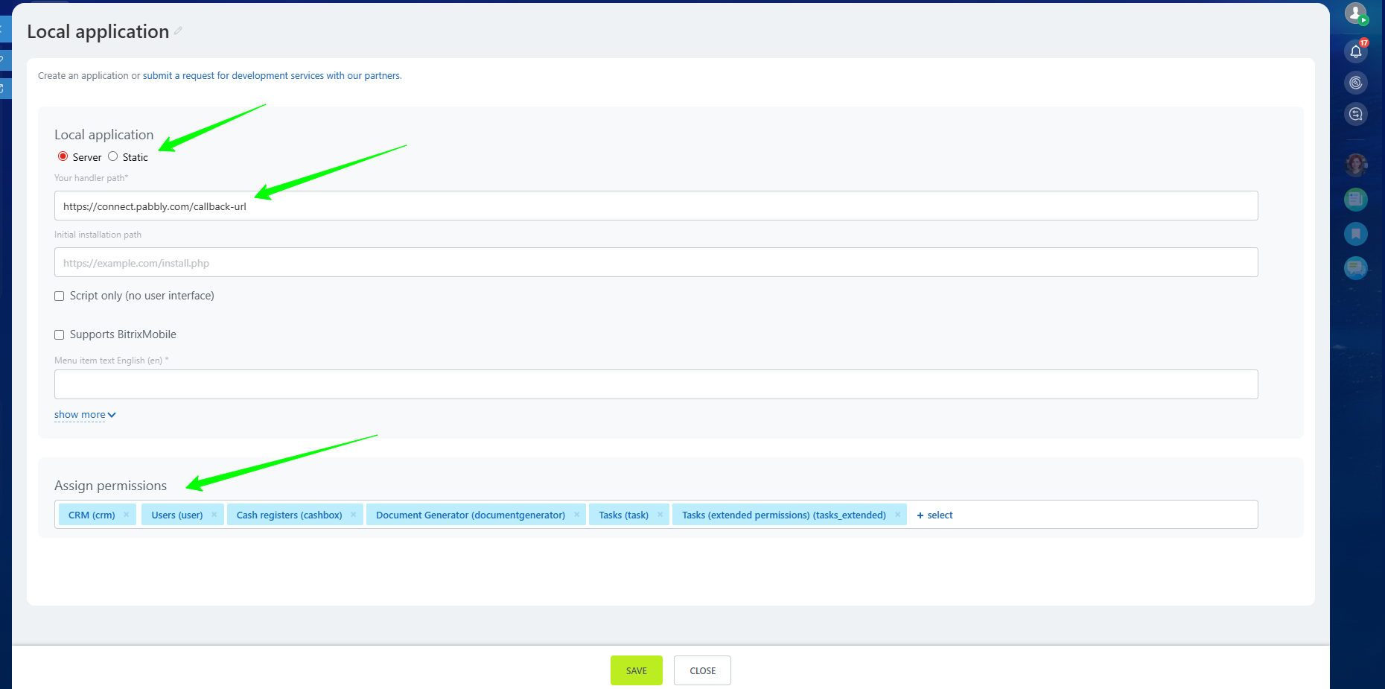The width and height of the screenshot is (1385, 689).
Task: Click the blue bookmark icon
Action: [1355, 234]
